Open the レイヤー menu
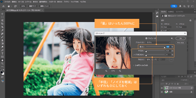 point(28,2)
